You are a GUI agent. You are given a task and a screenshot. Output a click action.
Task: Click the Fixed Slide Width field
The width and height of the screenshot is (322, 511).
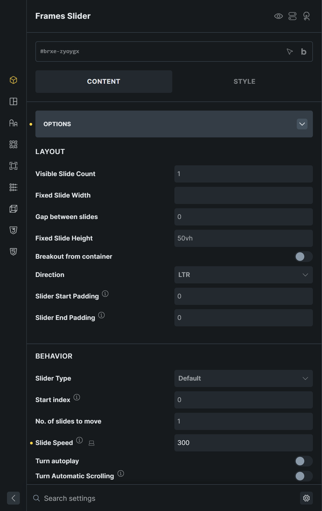[x=244, y=195]
